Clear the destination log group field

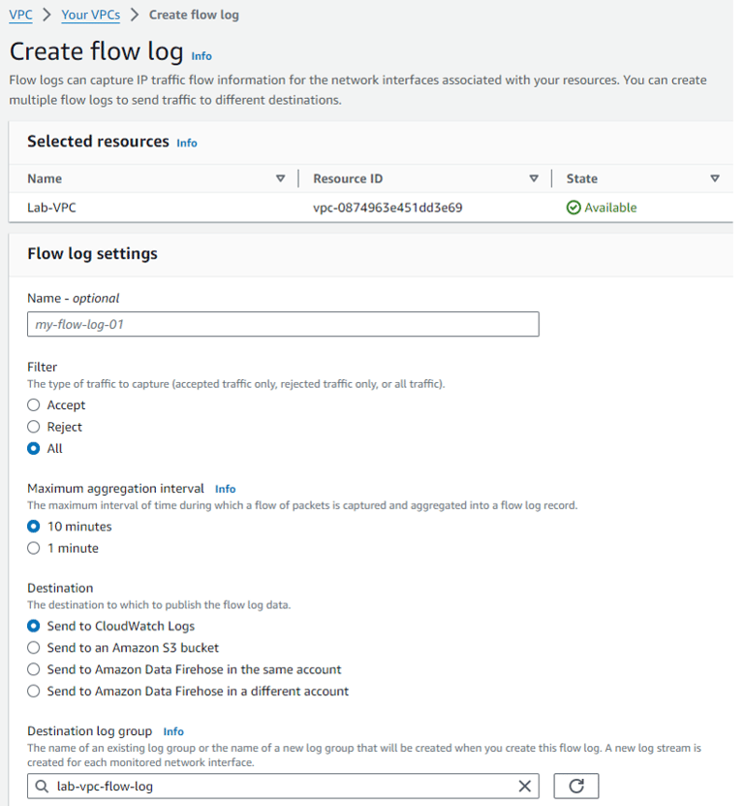click(x=525, y=786)
